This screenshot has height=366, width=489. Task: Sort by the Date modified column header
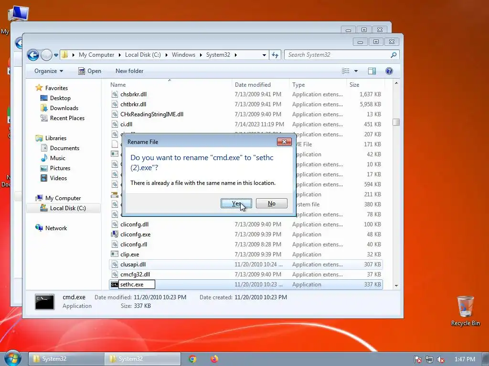tap(253, 85)
